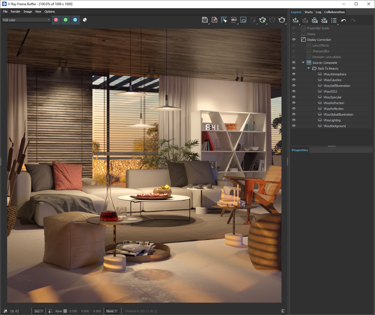Open the RGB color channel dropdown
Screen dimensions: 375x315
click(26, 20)
